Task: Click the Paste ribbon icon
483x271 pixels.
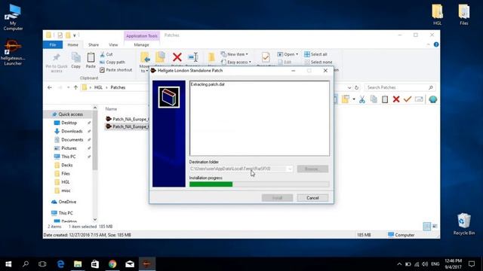Action: tap(91, 60)
